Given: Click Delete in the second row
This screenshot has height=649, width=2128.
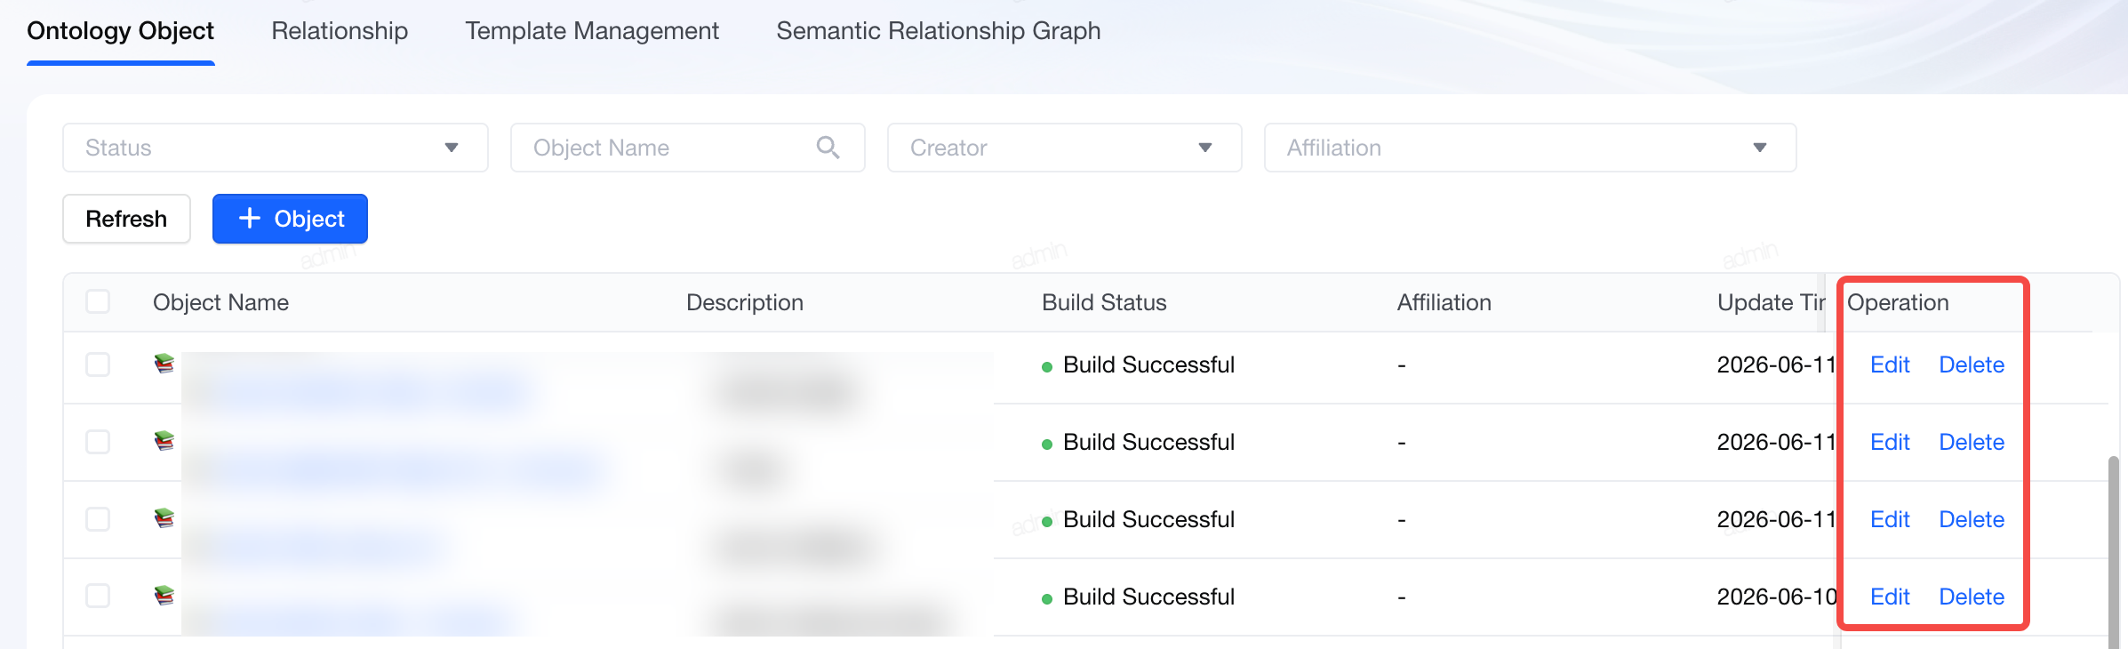Looking at the screenshot, I should click(1972, 442).
